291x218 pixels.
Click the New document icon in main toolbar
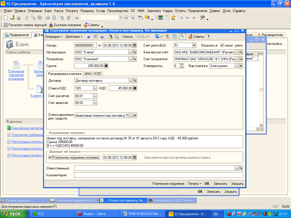[x=6, y=18]
